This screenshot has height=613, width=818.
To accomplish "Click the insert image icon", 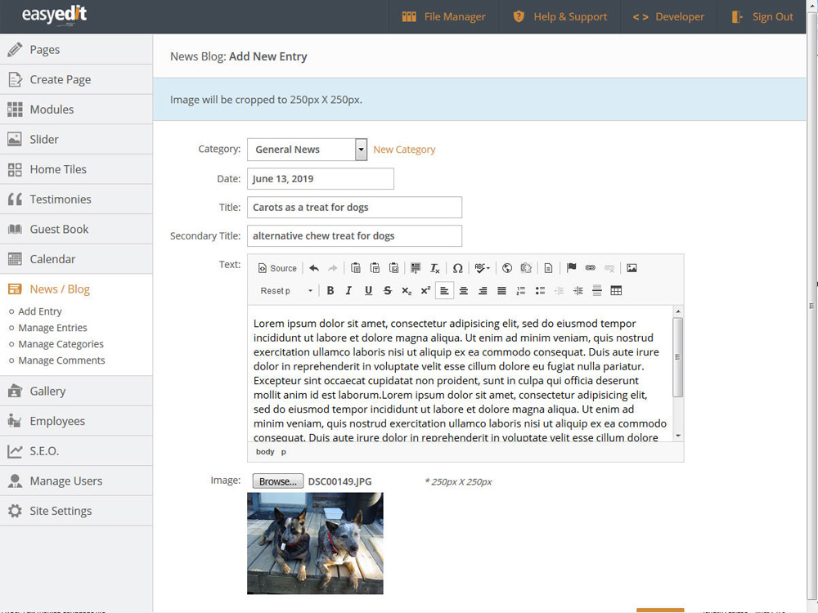I will coord(631,268).
